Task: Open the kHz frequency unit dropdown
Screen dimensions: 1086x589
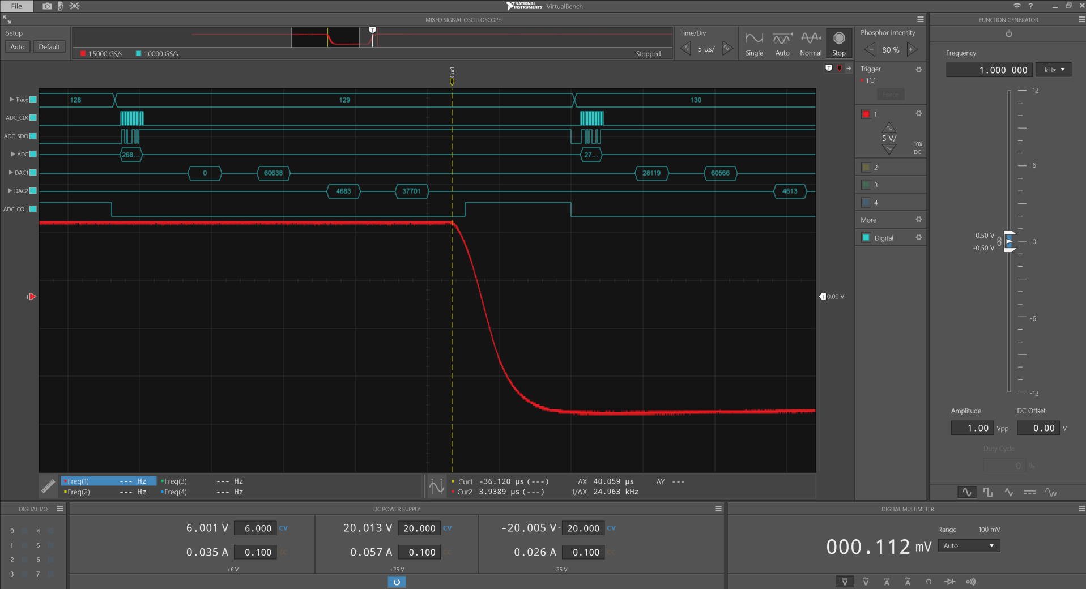Action: (1054, 70)
